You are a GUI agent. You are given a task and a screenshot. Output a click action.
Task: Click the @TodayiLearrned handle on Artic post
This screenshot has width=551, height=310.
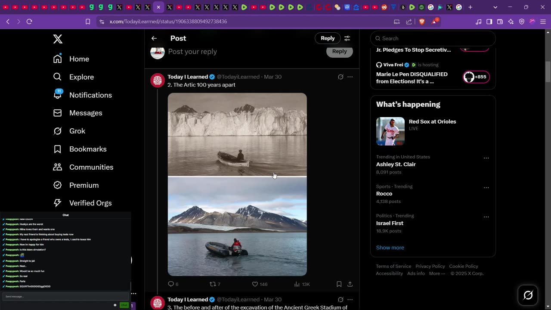(x=238, y=77)
